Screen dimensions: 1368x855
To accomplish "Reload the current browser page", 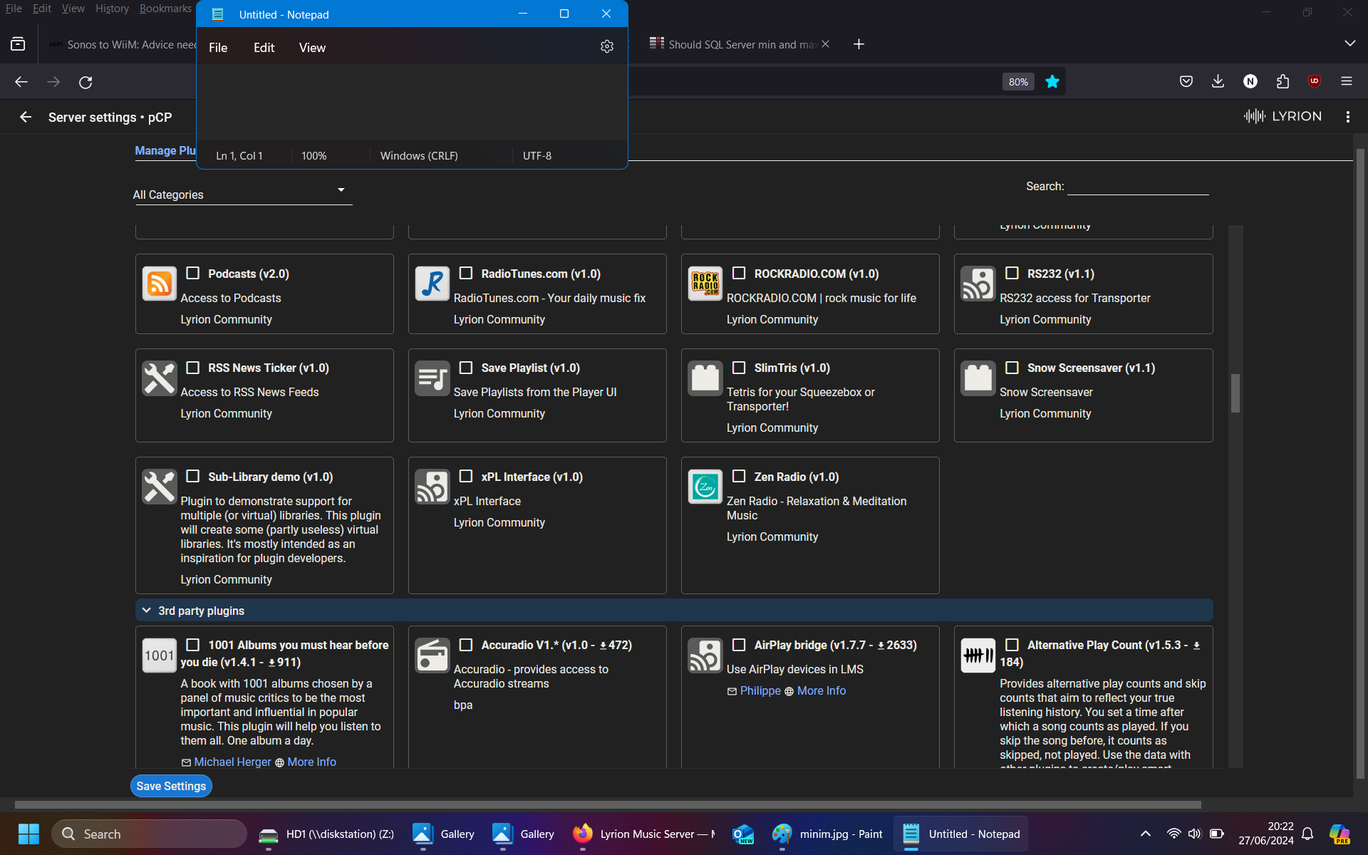I will coord(85,82).
